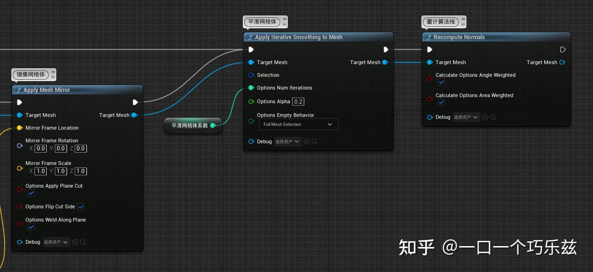Click the Mirror Frame Scale X field
This screenshot has width=593, height=272.
pos(41,171)
